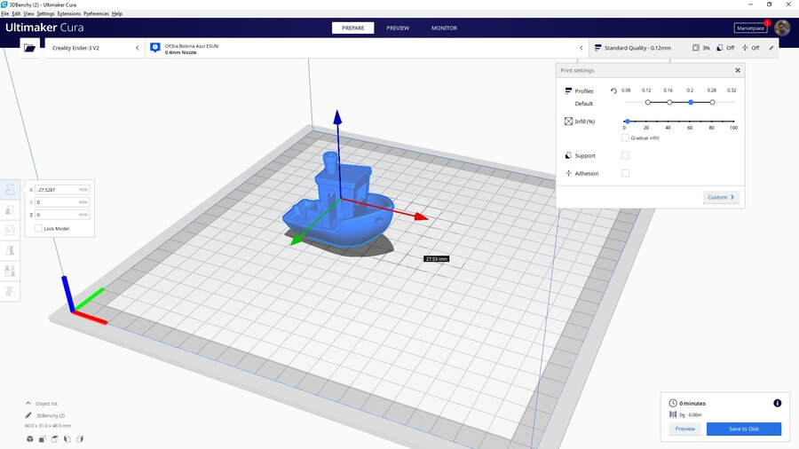799x449 pixels.
Task: Collapse the printer selector Creality Ender-3 V2
Action: click(137, 48)
